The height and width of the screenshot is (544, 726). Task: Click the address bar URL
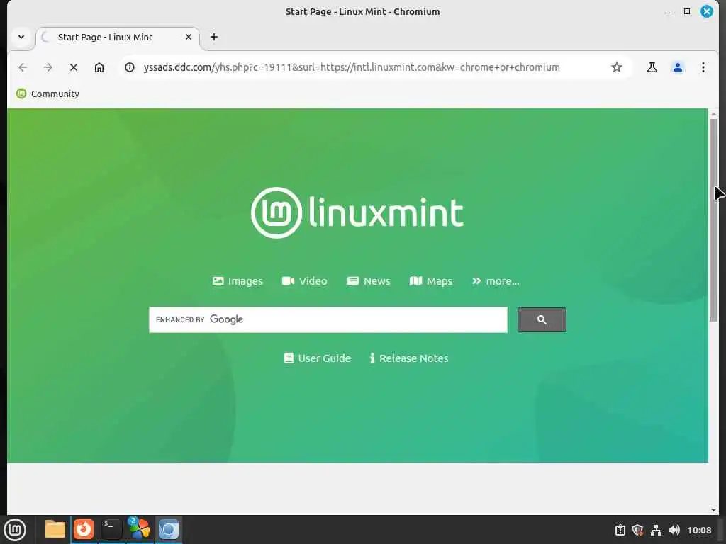[x=352, y=67]
